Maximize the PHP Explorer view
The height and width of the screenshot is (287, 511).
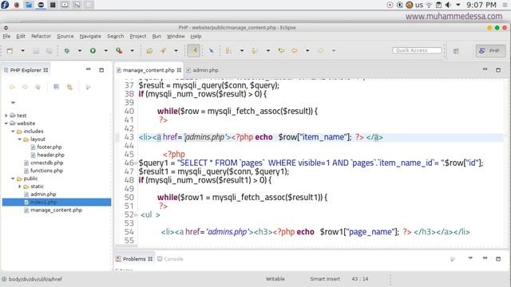click(x=101, y=69)
